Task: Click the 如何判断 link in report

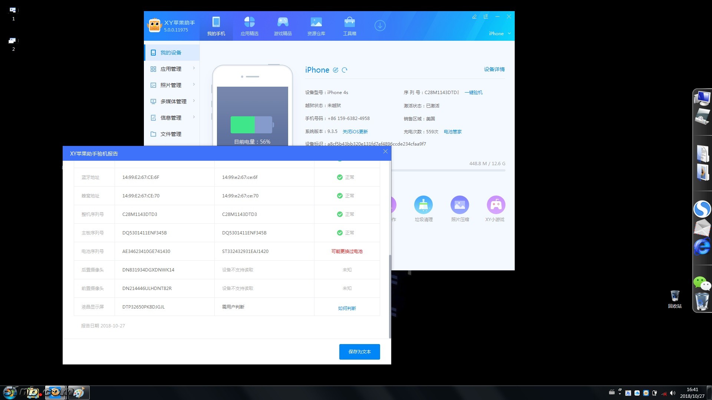Action: (x=347, y=308)
